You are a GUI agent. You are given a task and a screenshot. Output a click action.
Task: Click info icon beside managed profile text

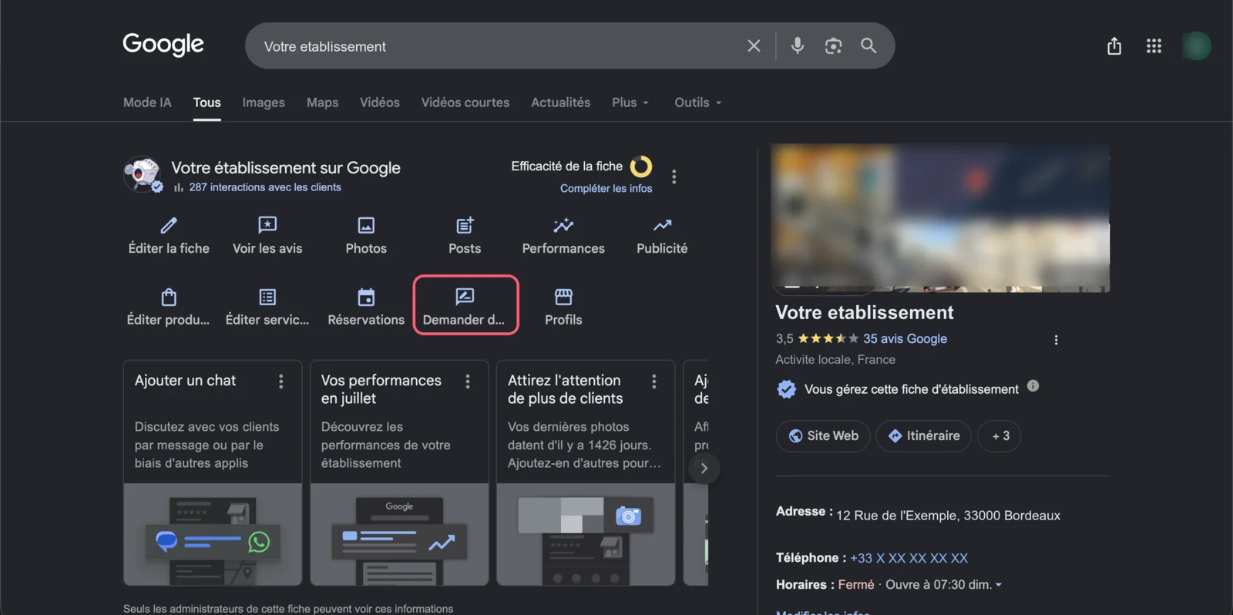point(1033,386)
